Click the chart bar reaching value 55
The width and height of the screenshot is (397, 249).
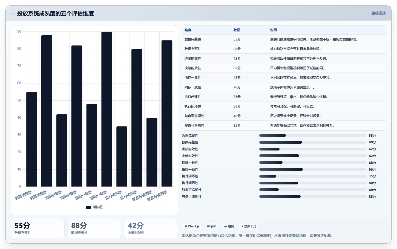pyautogui.click(x=32, y=139)
